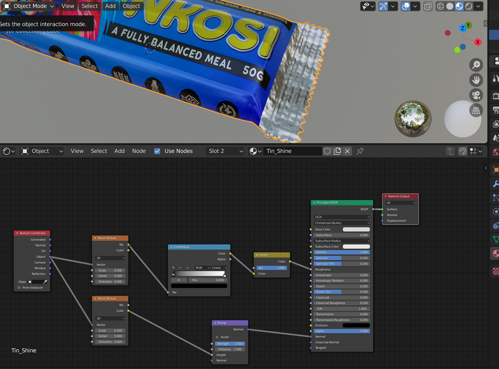Unlink Tin_Shine material with X button
This screenshot has height=369, width=499.
(347, 151)
